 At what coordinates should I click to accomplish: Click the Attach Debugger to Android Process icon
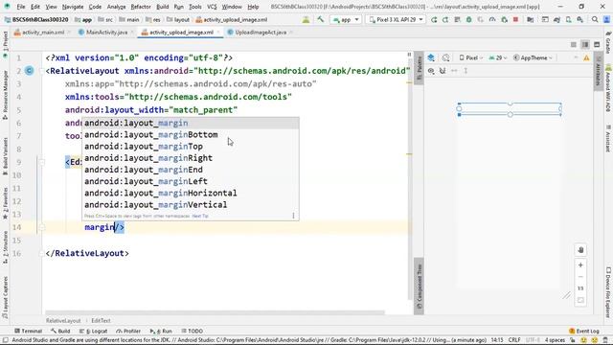click(505, 19)
